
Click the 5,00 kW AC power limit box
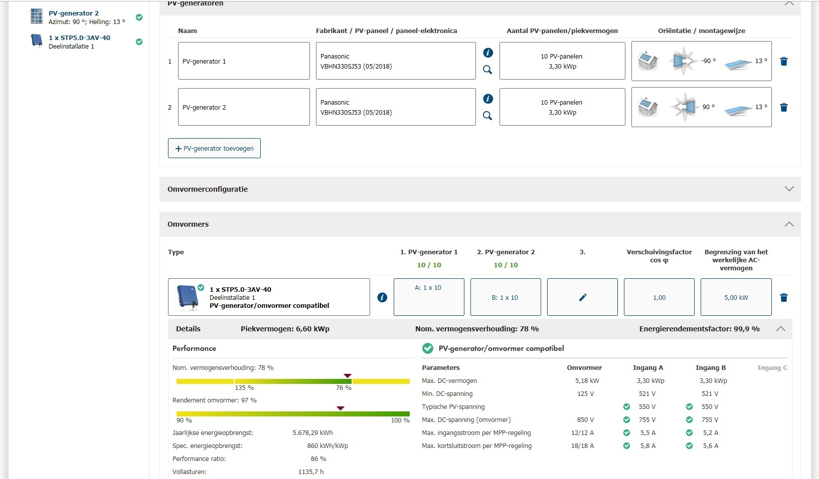pos(736,297)
